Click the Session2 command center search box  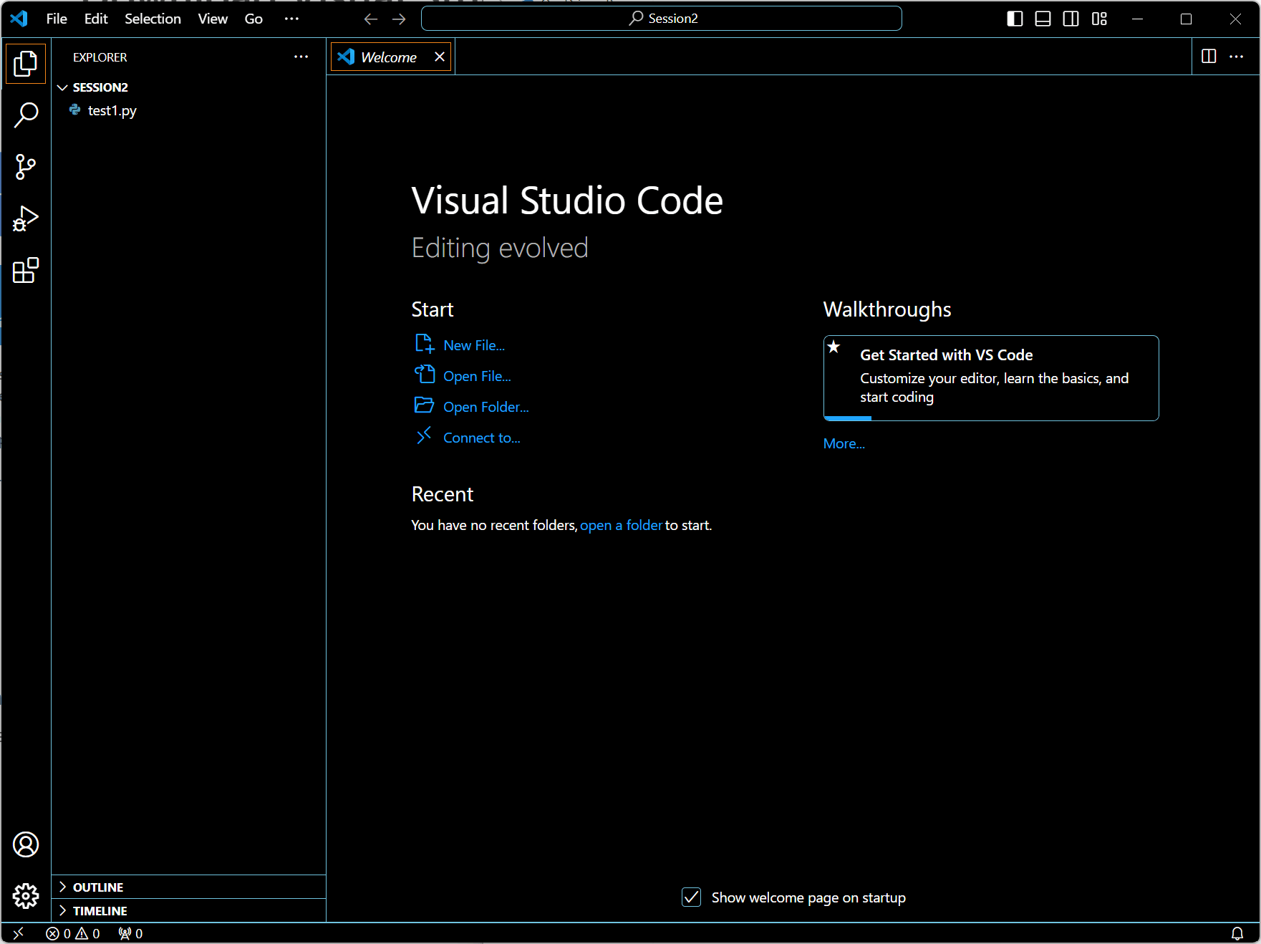(x=662, y=19)
